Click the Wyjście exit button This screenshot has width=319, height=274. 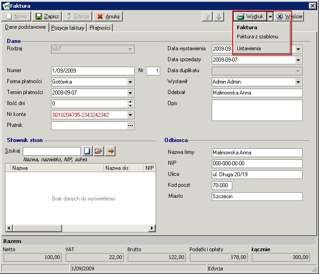coord(289,16)
